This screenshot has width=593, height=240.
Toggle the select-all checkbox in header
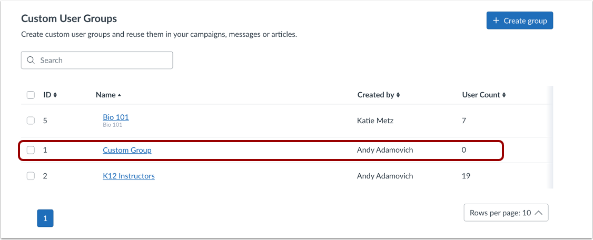pos(31,95)
